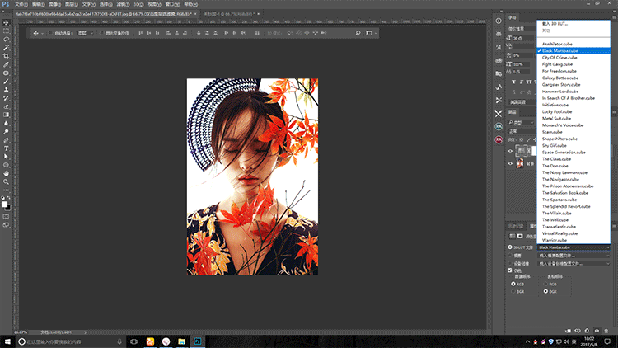The width and height of the screenshot is (618, 348).
Task: Toggle the Auto-Select checkbox in options bar
Action: [50, 33]
